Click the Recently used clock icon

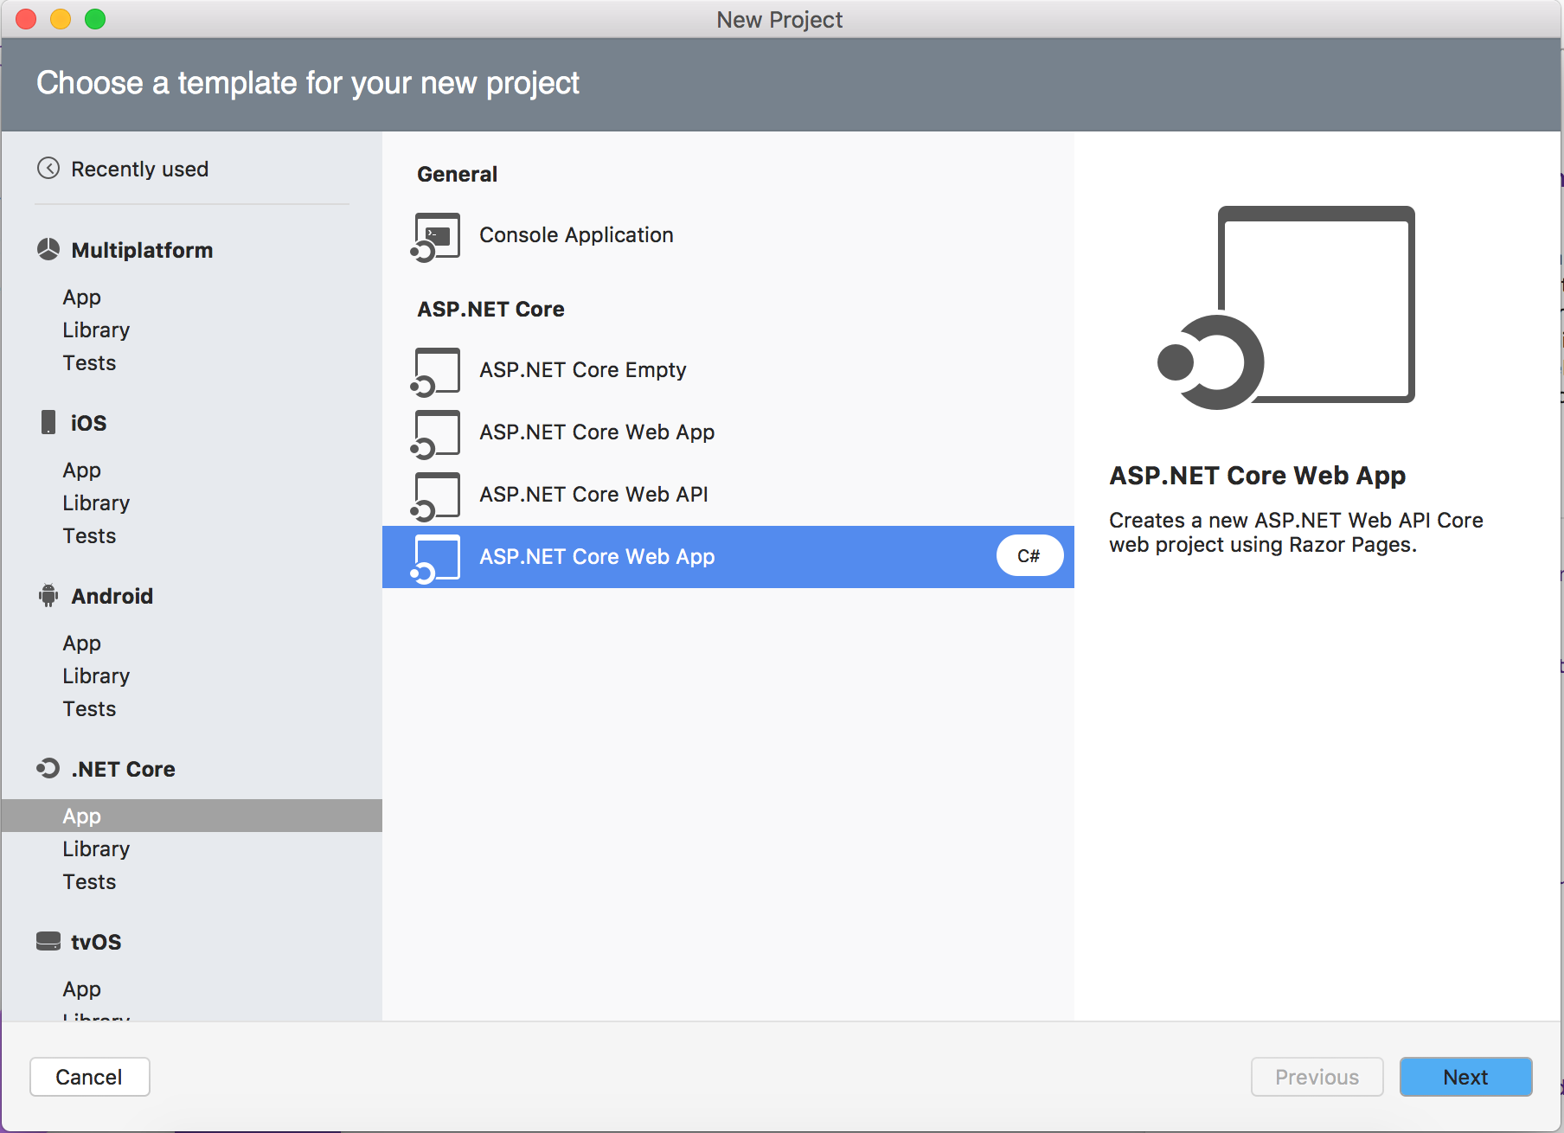tap(48, 168)
